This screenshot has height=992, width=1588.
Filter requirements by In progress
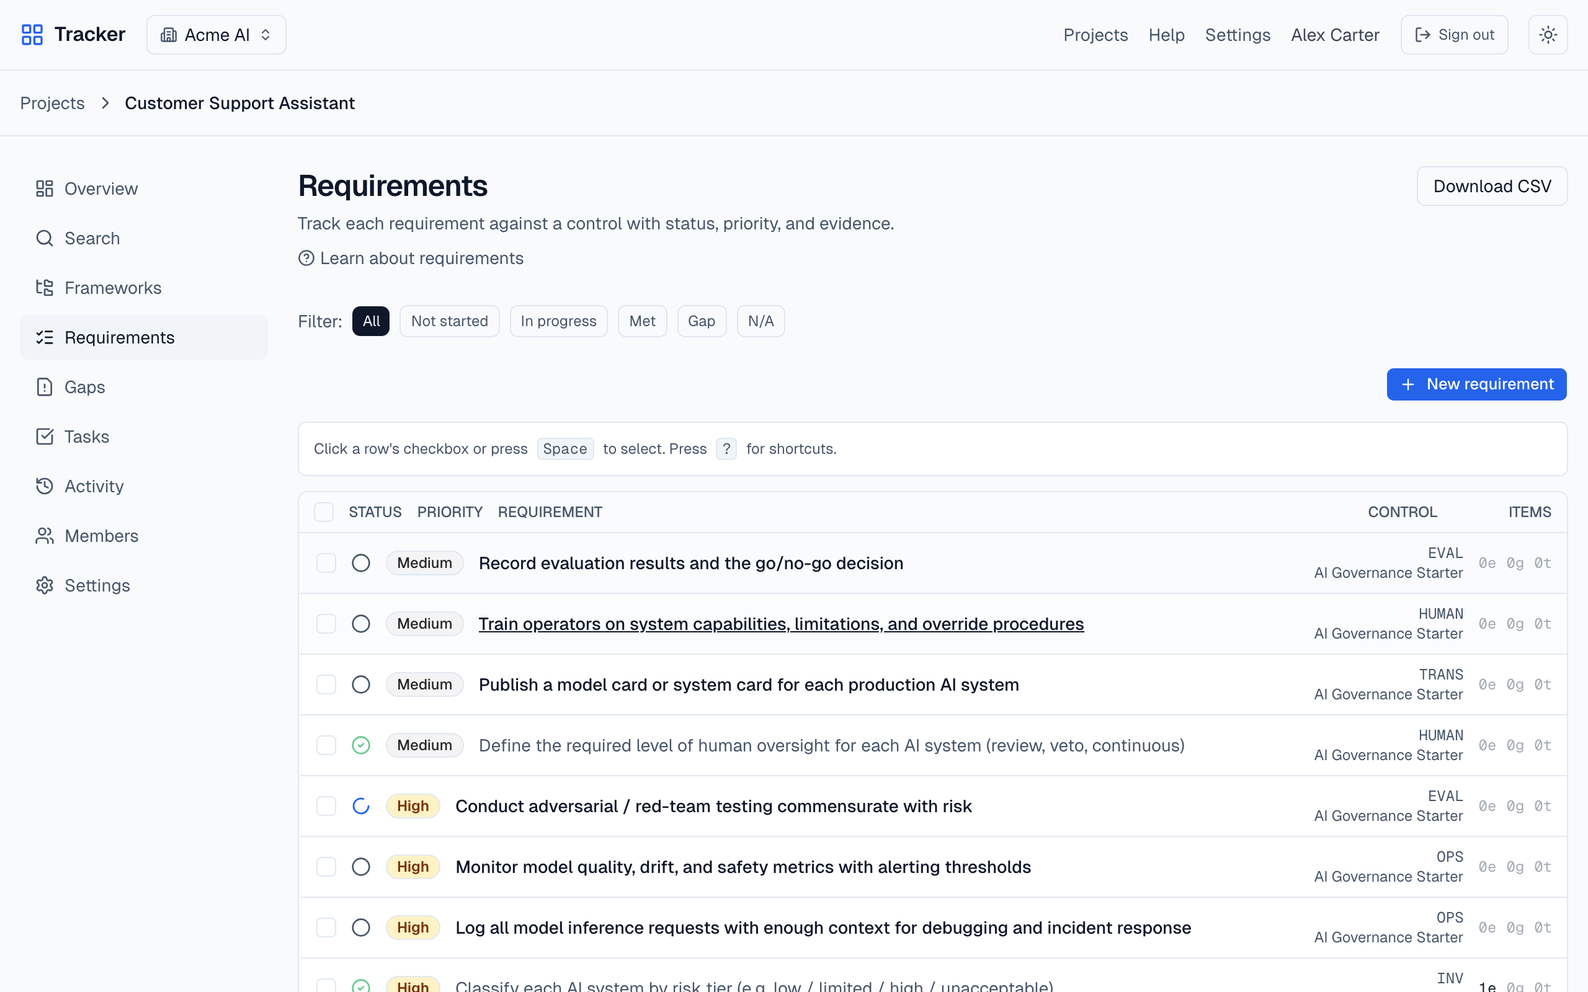[x=558, y=322]
